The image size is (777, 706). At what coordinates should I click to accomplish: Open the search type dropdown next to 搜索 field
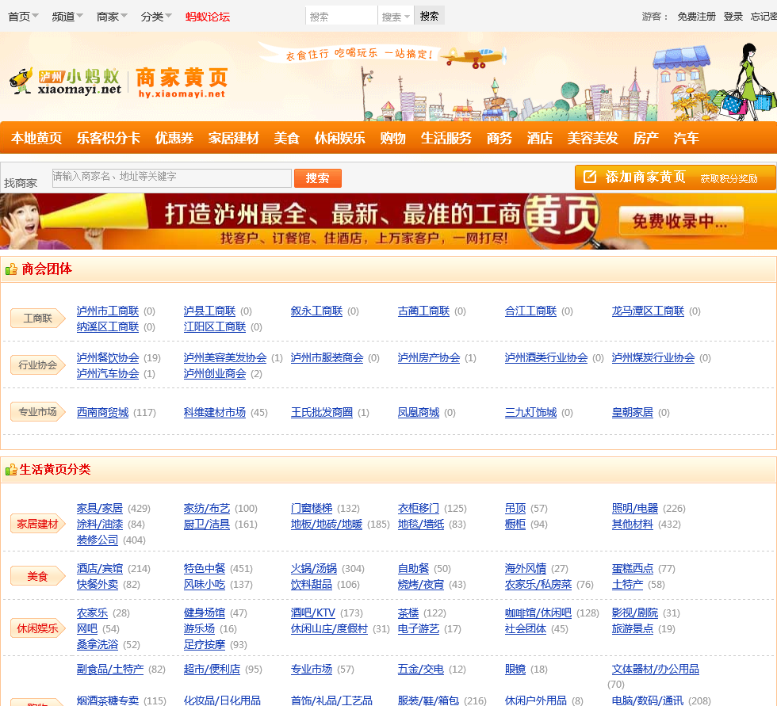point(396,17)
